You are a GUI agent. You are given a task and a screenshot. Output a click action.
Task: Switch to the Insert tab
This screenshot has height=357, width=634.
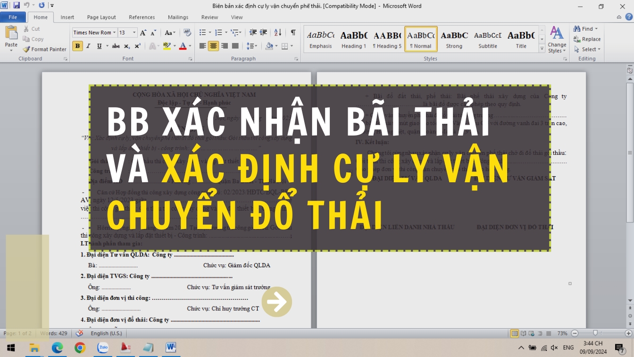pos(67,17)
